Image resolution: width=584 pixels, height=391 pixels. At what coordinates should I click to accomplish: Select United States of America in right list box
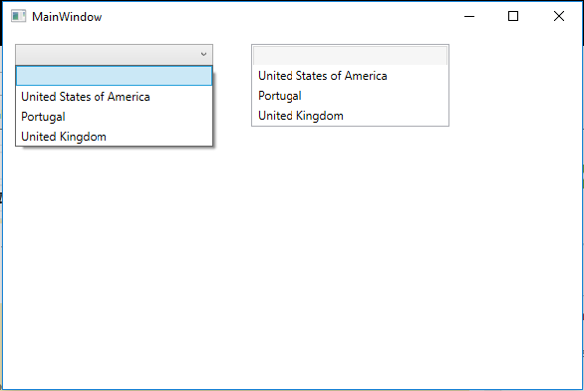[x=350, y=76]
